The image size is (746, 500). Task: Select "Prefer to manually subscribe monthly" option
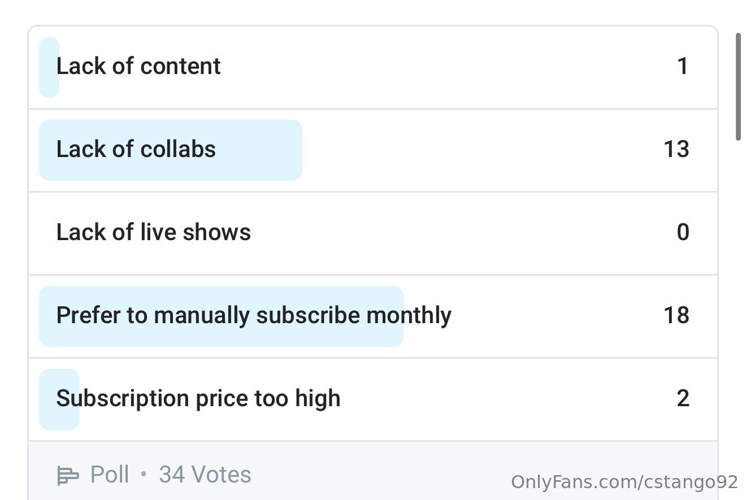tap(254, 315)
